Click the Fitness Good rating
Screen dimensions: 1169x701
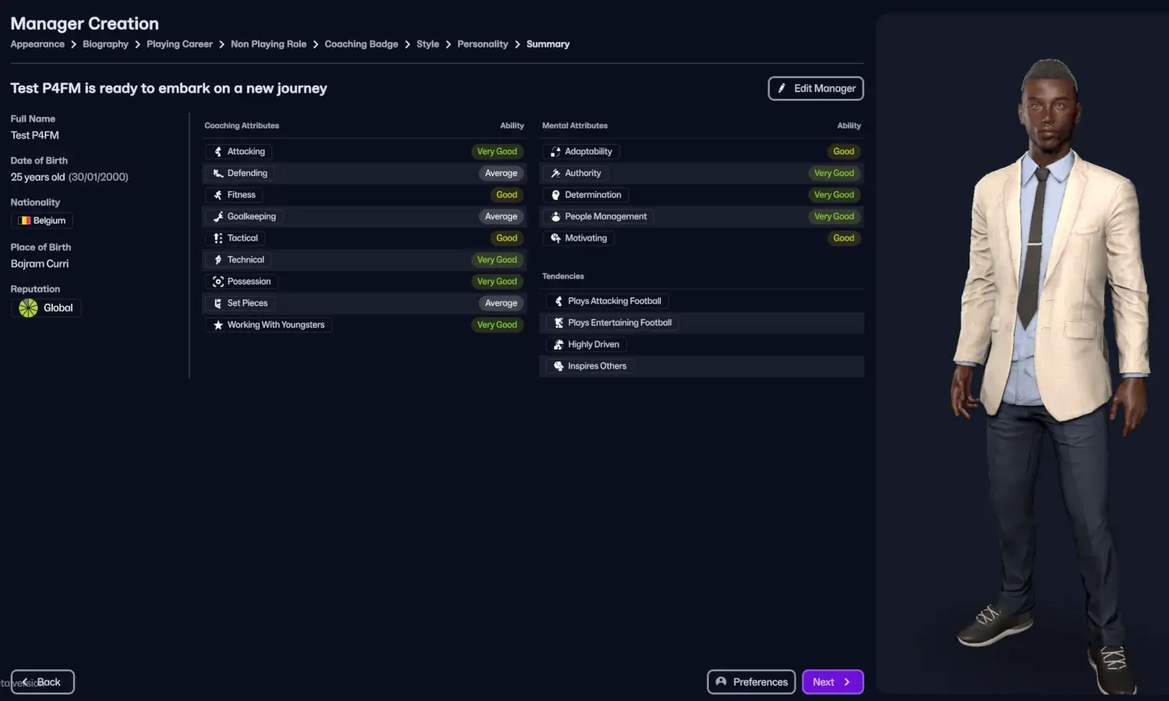[507, 196]
